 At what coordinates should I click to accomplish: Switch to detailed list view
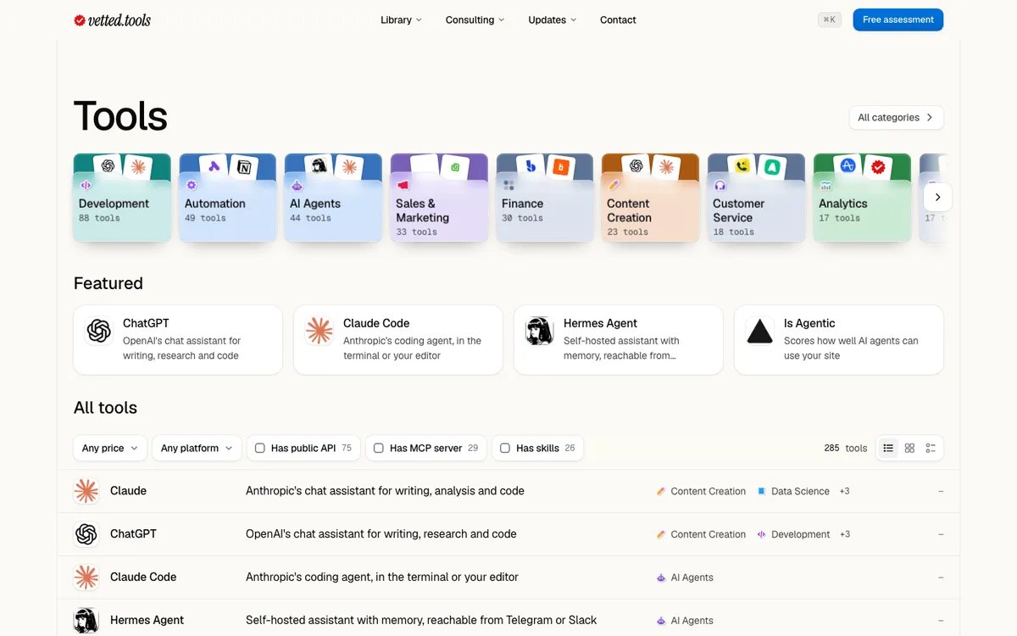931,448
